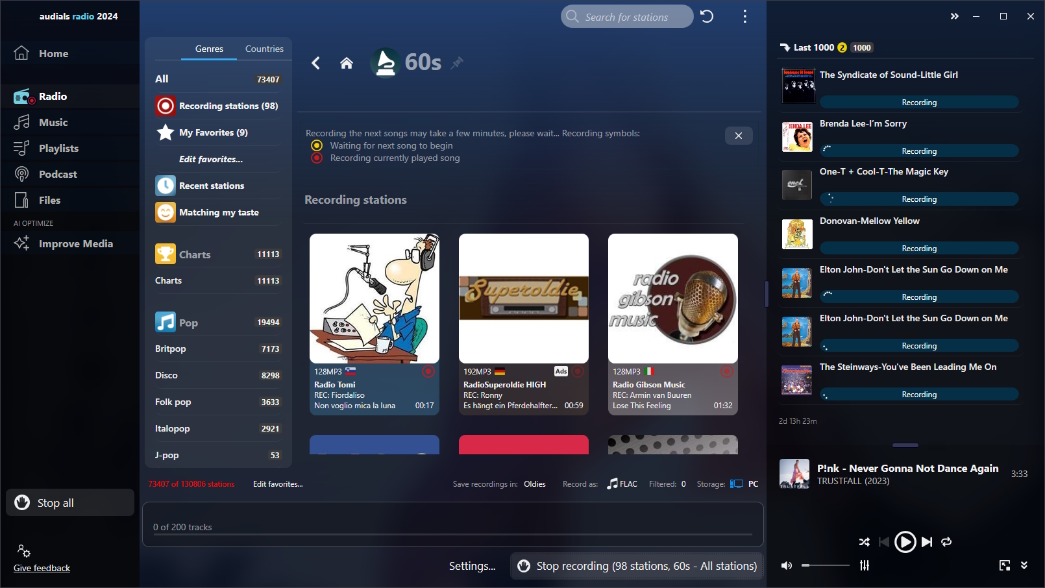
Task: Open the equalizer sliders icon
Action: click(865, 565)
